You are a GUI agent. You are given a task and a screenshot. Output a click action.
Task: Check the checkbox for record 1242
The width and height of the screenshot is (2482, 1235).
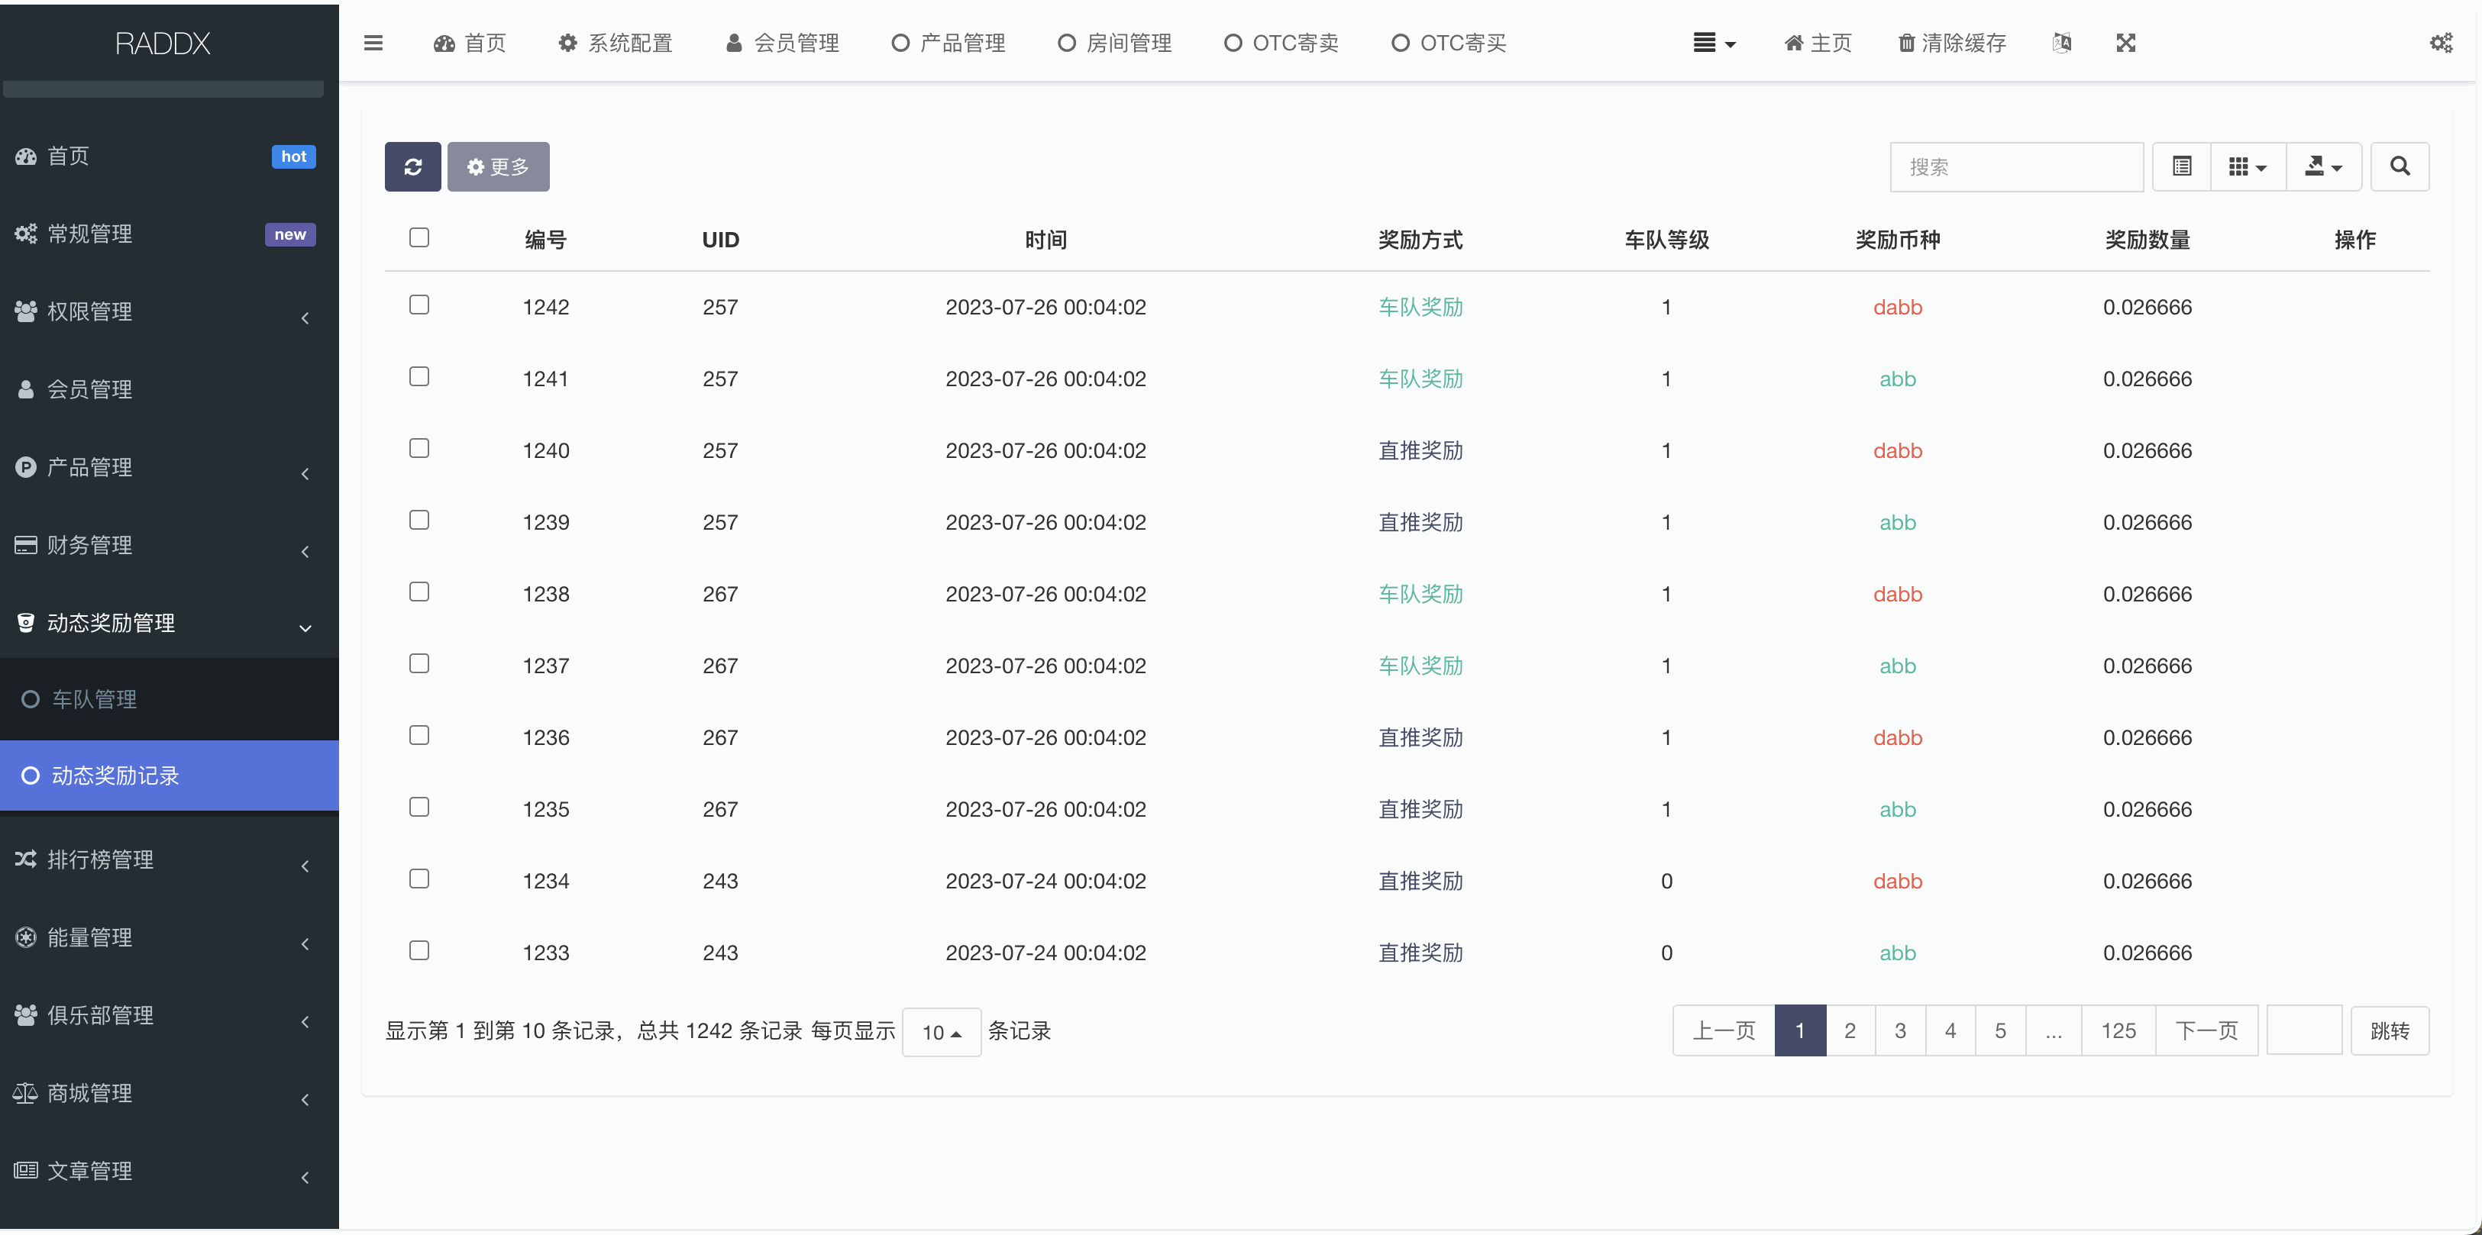click(419, 305)
